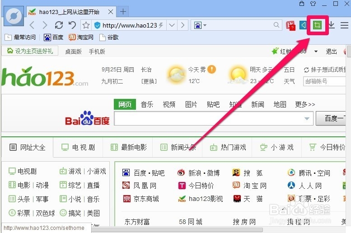Click the shirt skin icon in title bar

pyautogui.click(x=313, y=4)
